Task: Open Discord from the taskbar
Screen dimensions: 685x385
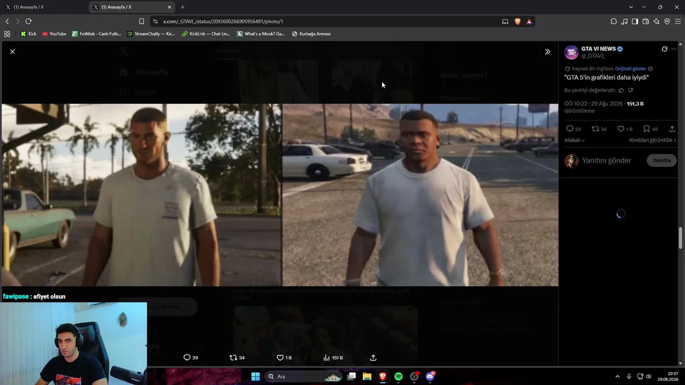Action: 430,376
